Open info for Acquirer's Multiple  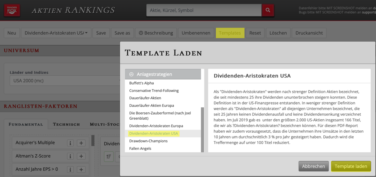tap(70, 143)
